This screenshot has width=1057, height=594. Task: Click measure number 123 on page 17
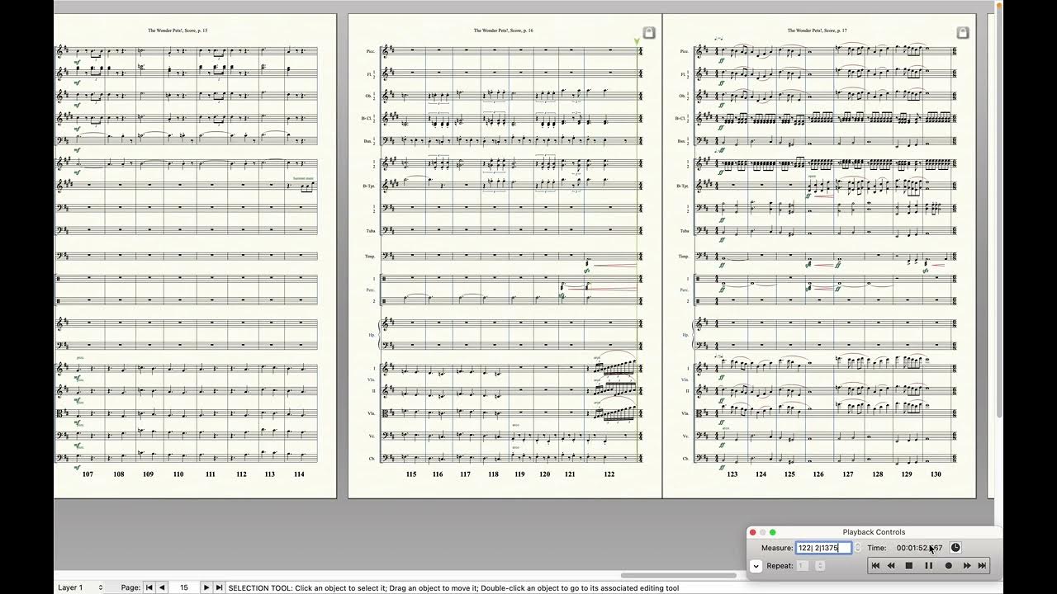732,474
